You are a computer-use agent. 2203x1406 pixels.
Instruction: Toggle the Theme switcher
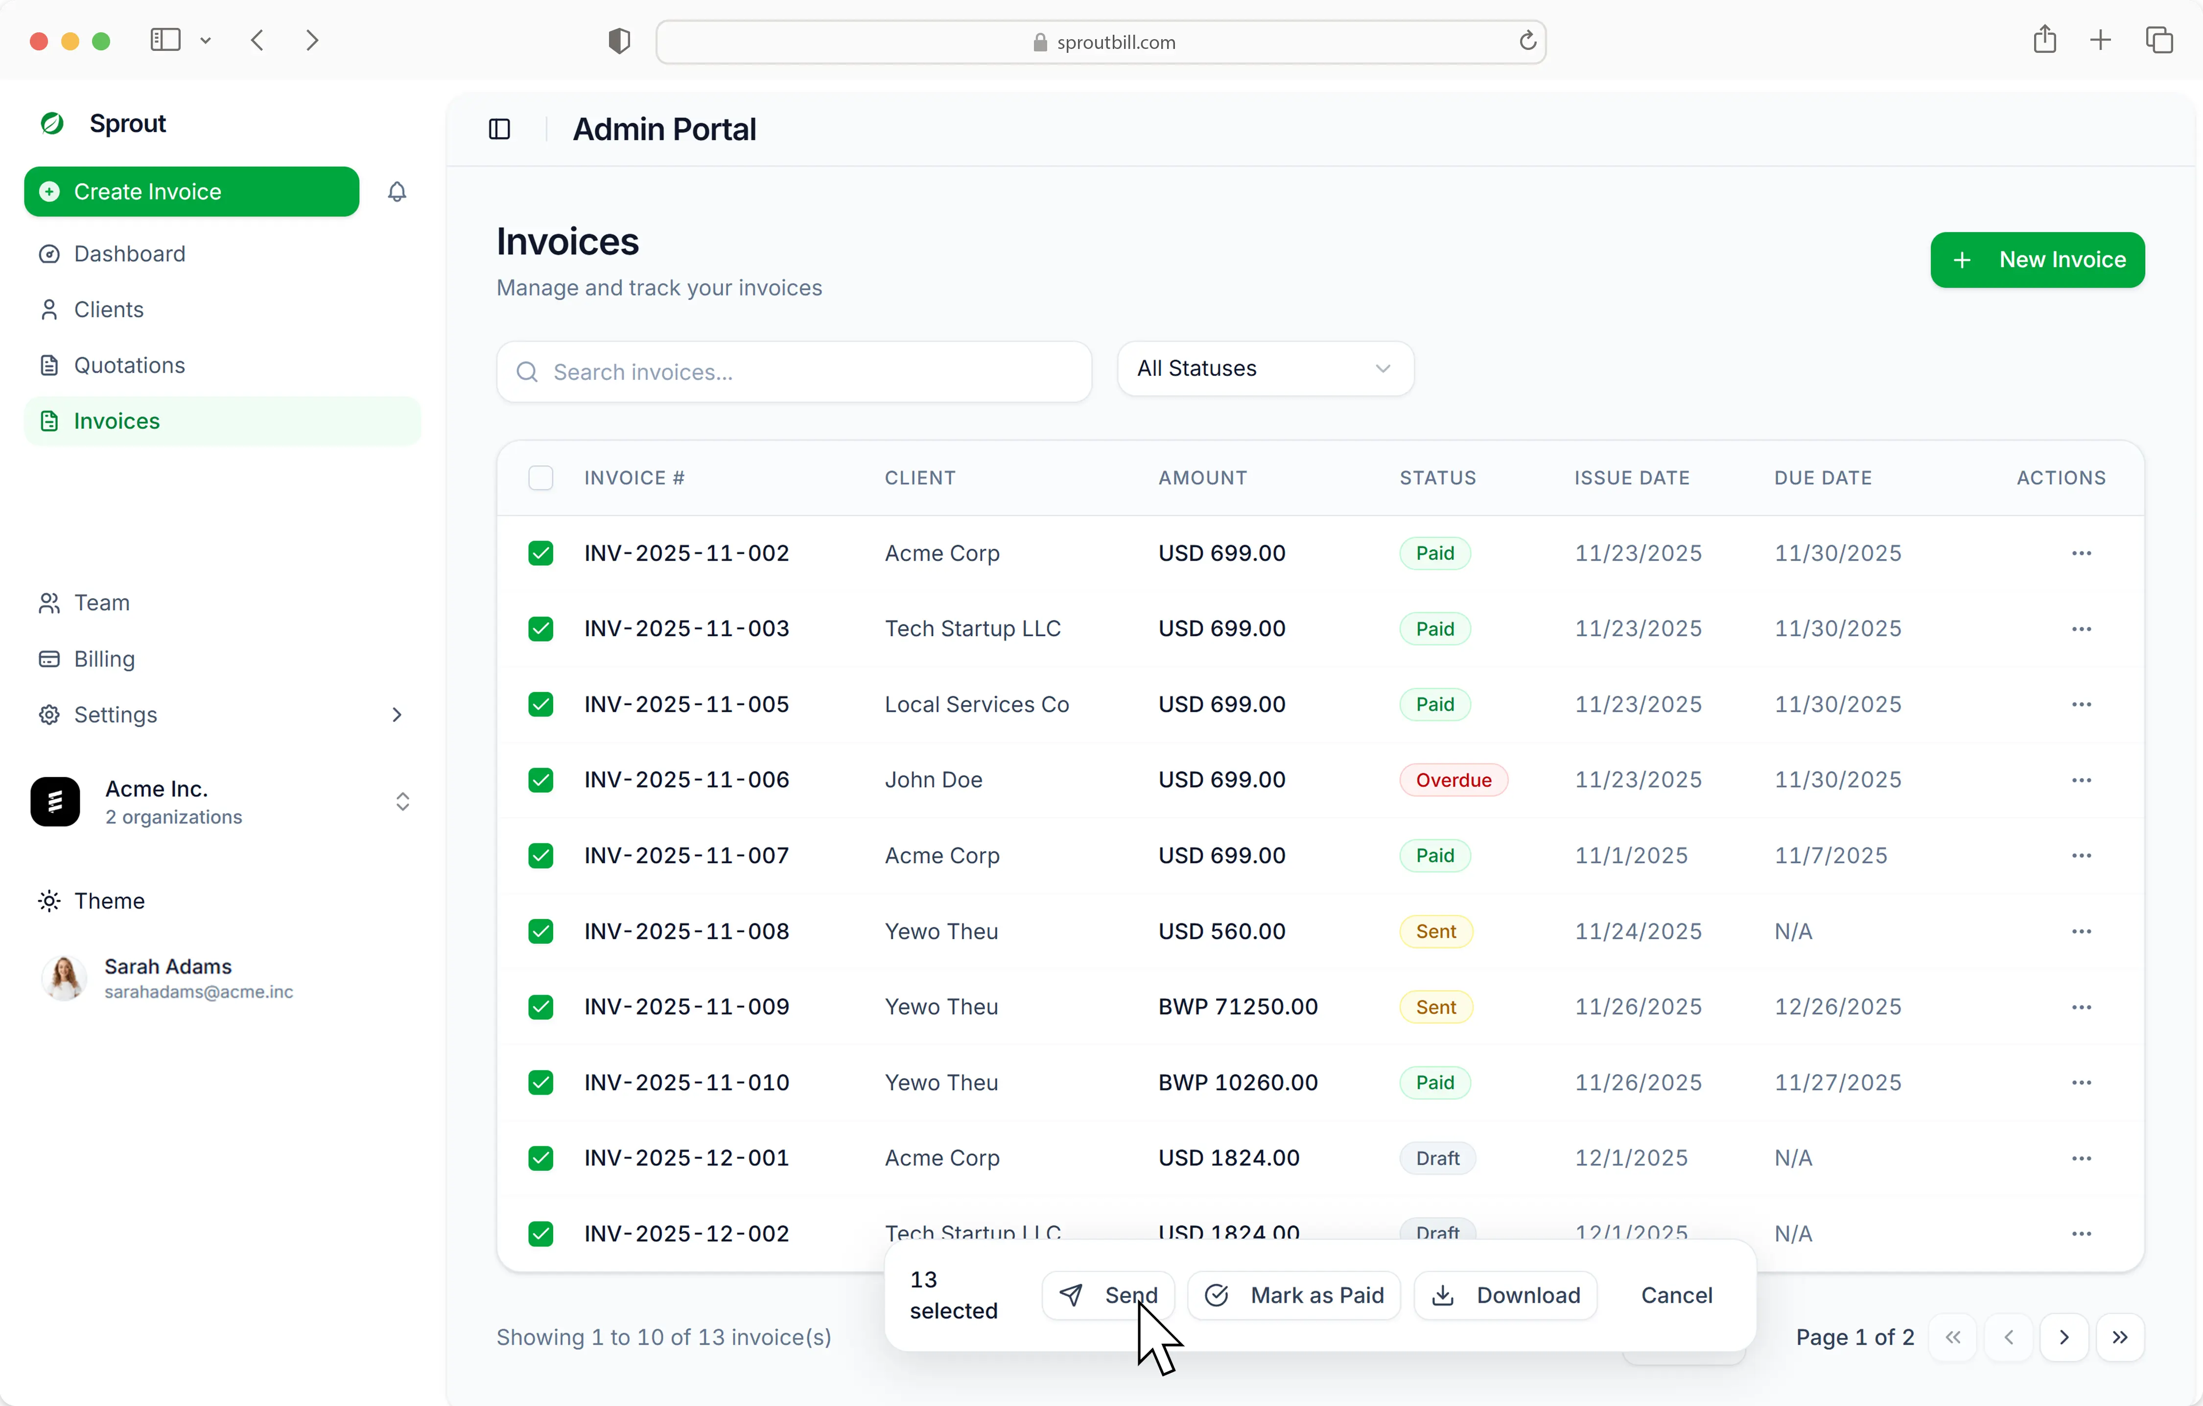[x=108, y=901]
